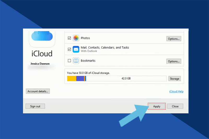Enable the Bookmarks checkbox
This screenshot has height=139, width=209.
[69, 61]
